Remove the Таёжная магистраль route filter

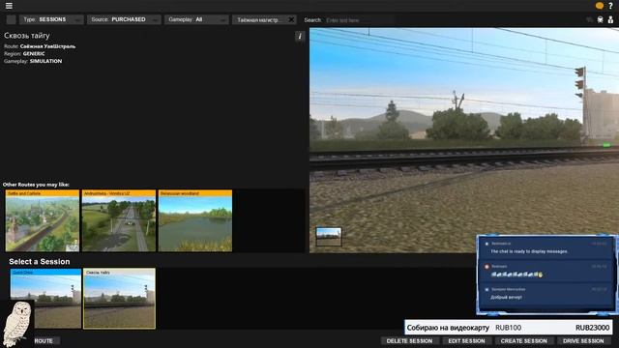point(291,19)
